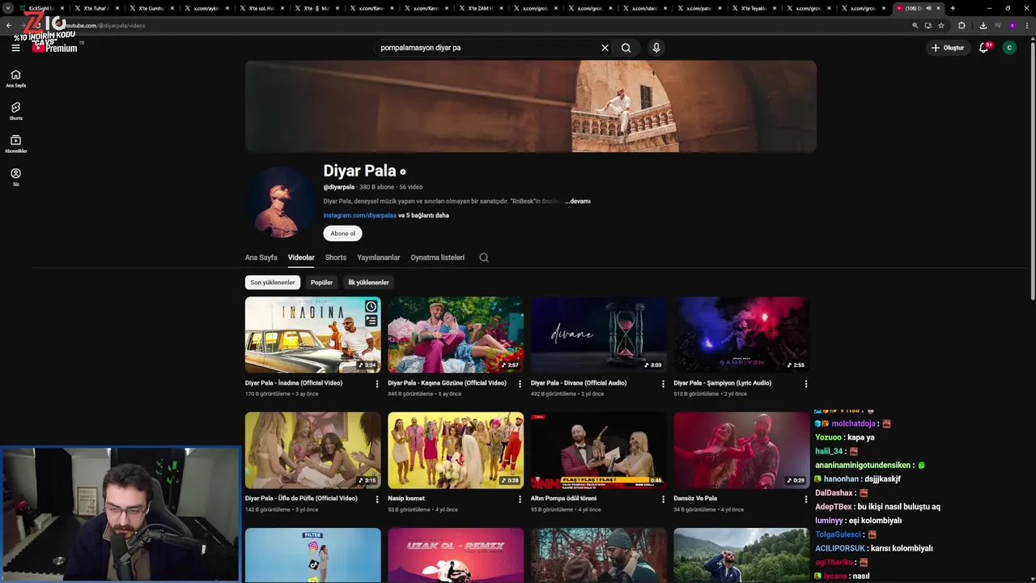Switch to the channel Shorts tab
This screenshot has height=583, width=1036.
tap(336, 257)
